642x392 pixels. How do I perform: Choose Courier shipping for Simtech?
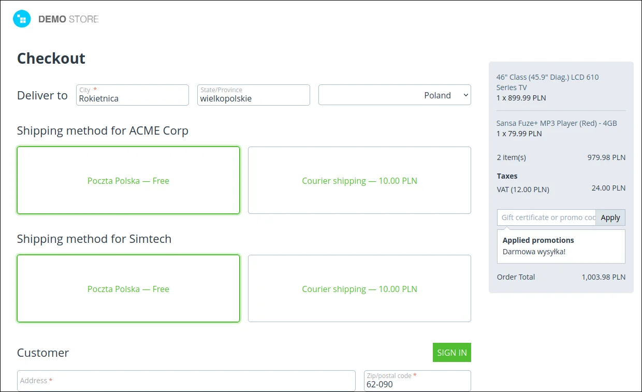click(359, 288)
